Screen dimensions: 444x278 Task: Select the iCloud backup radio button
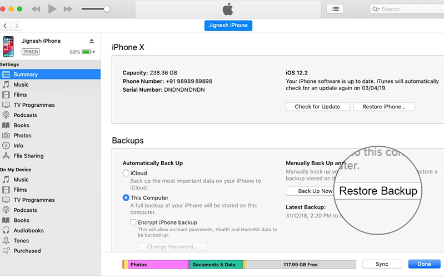(126, 173)
